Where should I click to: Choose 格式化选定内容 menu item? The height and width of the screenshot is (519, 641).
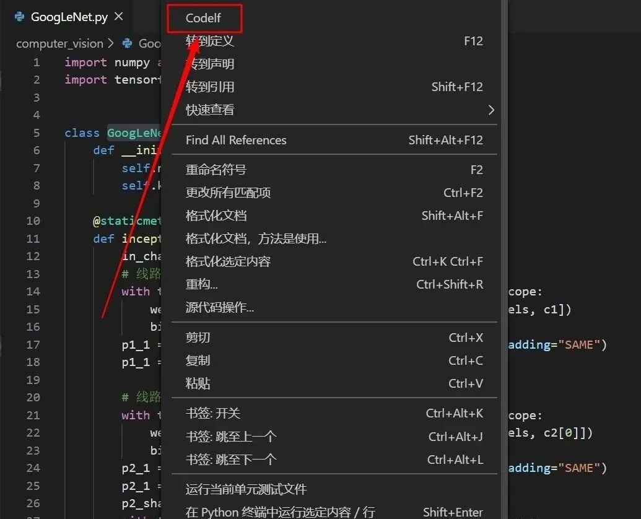[x=334, y=261]
